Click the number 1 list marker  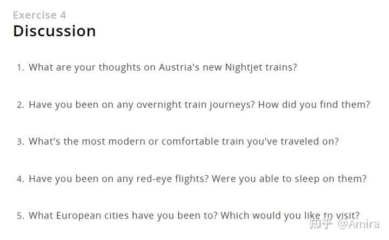[21, 68]
